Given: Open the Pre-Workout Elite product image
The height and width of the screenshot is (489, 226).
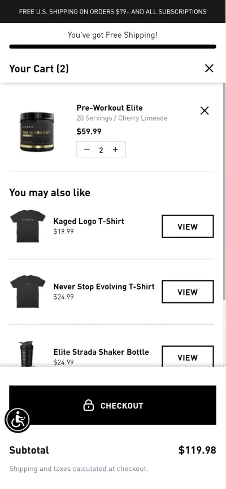Looking at the screenshot, I should (37, 132).
